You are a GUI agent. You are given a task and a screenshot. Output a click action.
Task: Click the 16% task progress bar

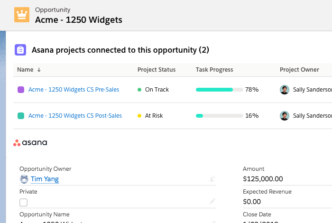(x=219, y=116)
